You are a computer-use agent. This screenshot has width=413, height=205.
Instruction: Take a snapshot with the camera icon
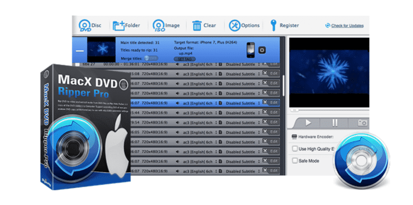click(x=363, y=123)
